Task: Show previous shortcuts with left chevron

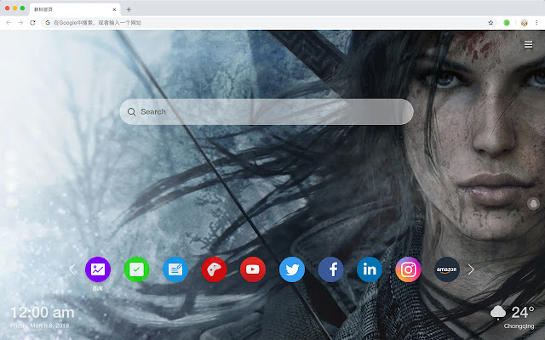Action: 72,269
